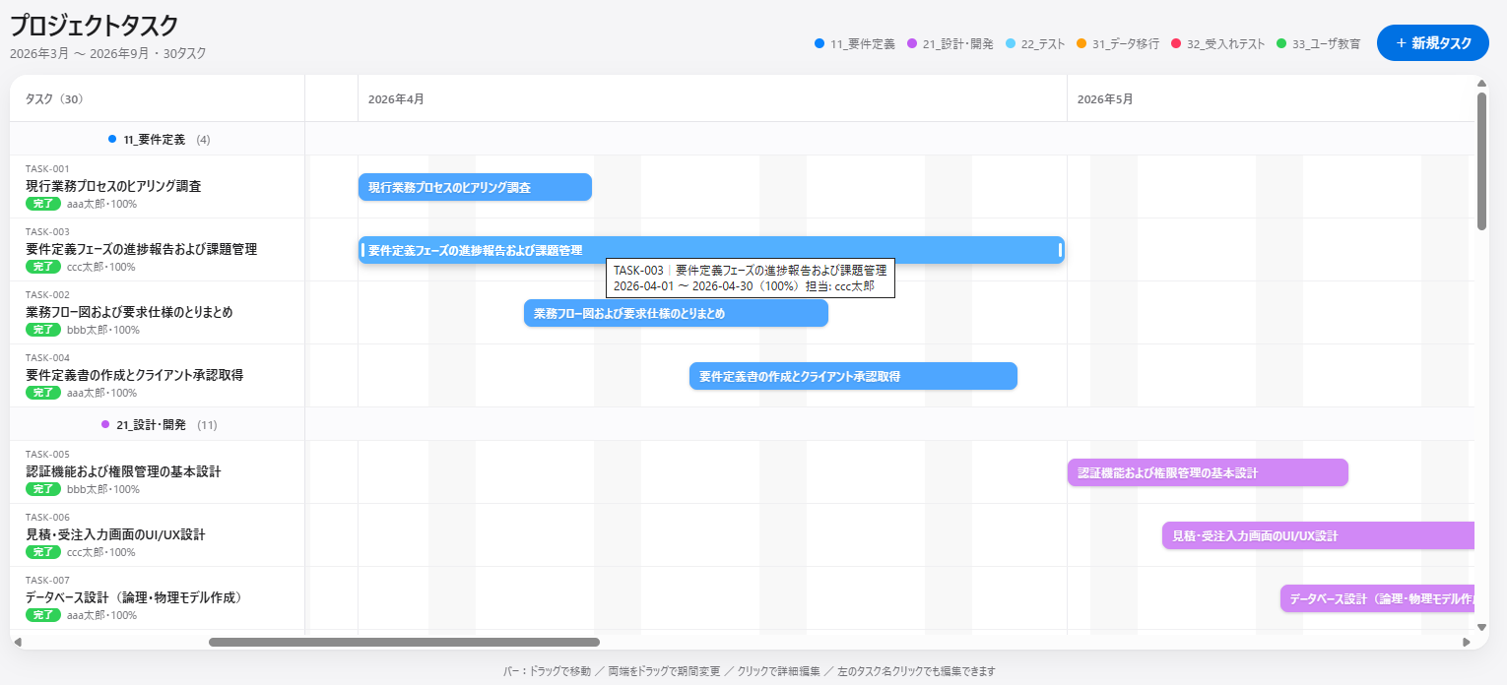Screen dimensions: 1507x685
Task: Click the orange dot beside legend 31_データ移行
Action: (x=1081, y=43)
